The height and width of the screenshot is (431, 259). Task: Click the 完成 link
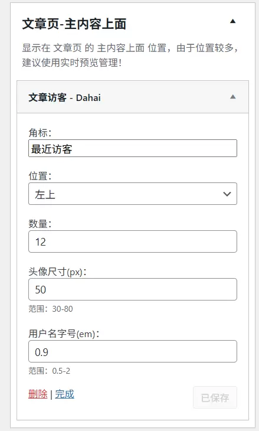[64, 394]
